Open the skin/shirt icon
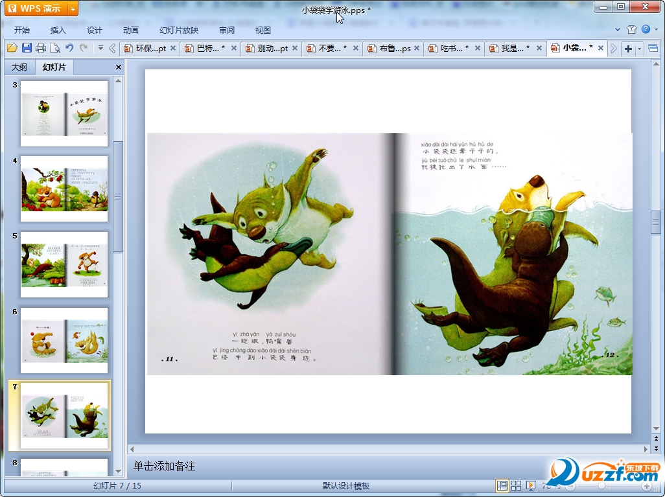The image size is (665, 497). pyautogui.click(x=631, y=29)
